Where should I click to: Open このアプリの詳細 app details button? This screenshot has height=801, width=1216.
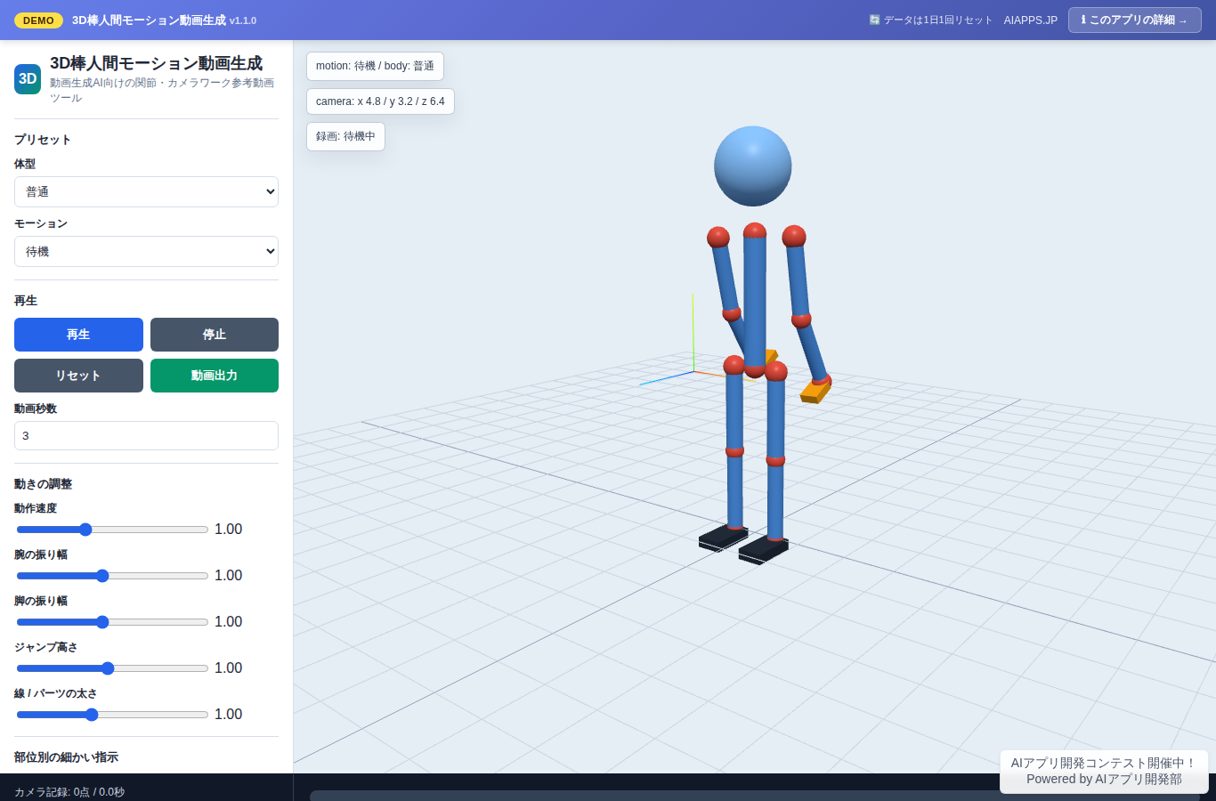tap(1135, 20)
